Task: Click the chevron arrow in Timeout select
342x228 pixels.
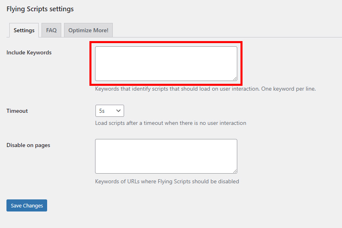Action: (x=118, y=111)
